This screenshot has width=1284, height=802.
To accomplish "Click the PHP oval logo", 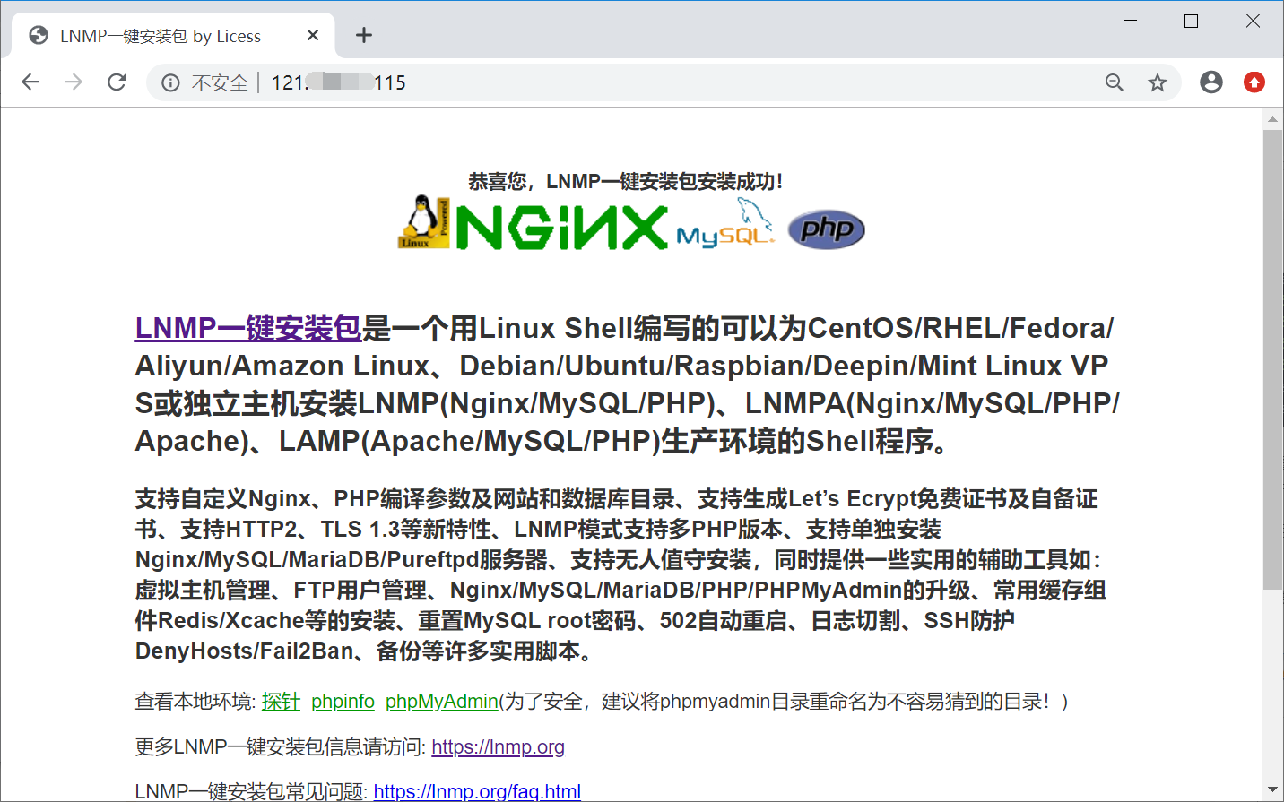I will click(826, 229).
